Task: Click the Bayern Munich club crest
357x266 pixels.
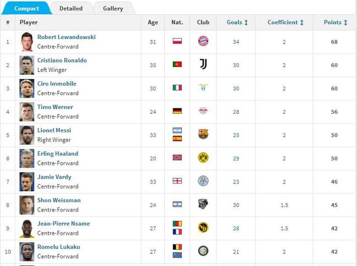Action: pyautogui.click(x=203, y=41)
